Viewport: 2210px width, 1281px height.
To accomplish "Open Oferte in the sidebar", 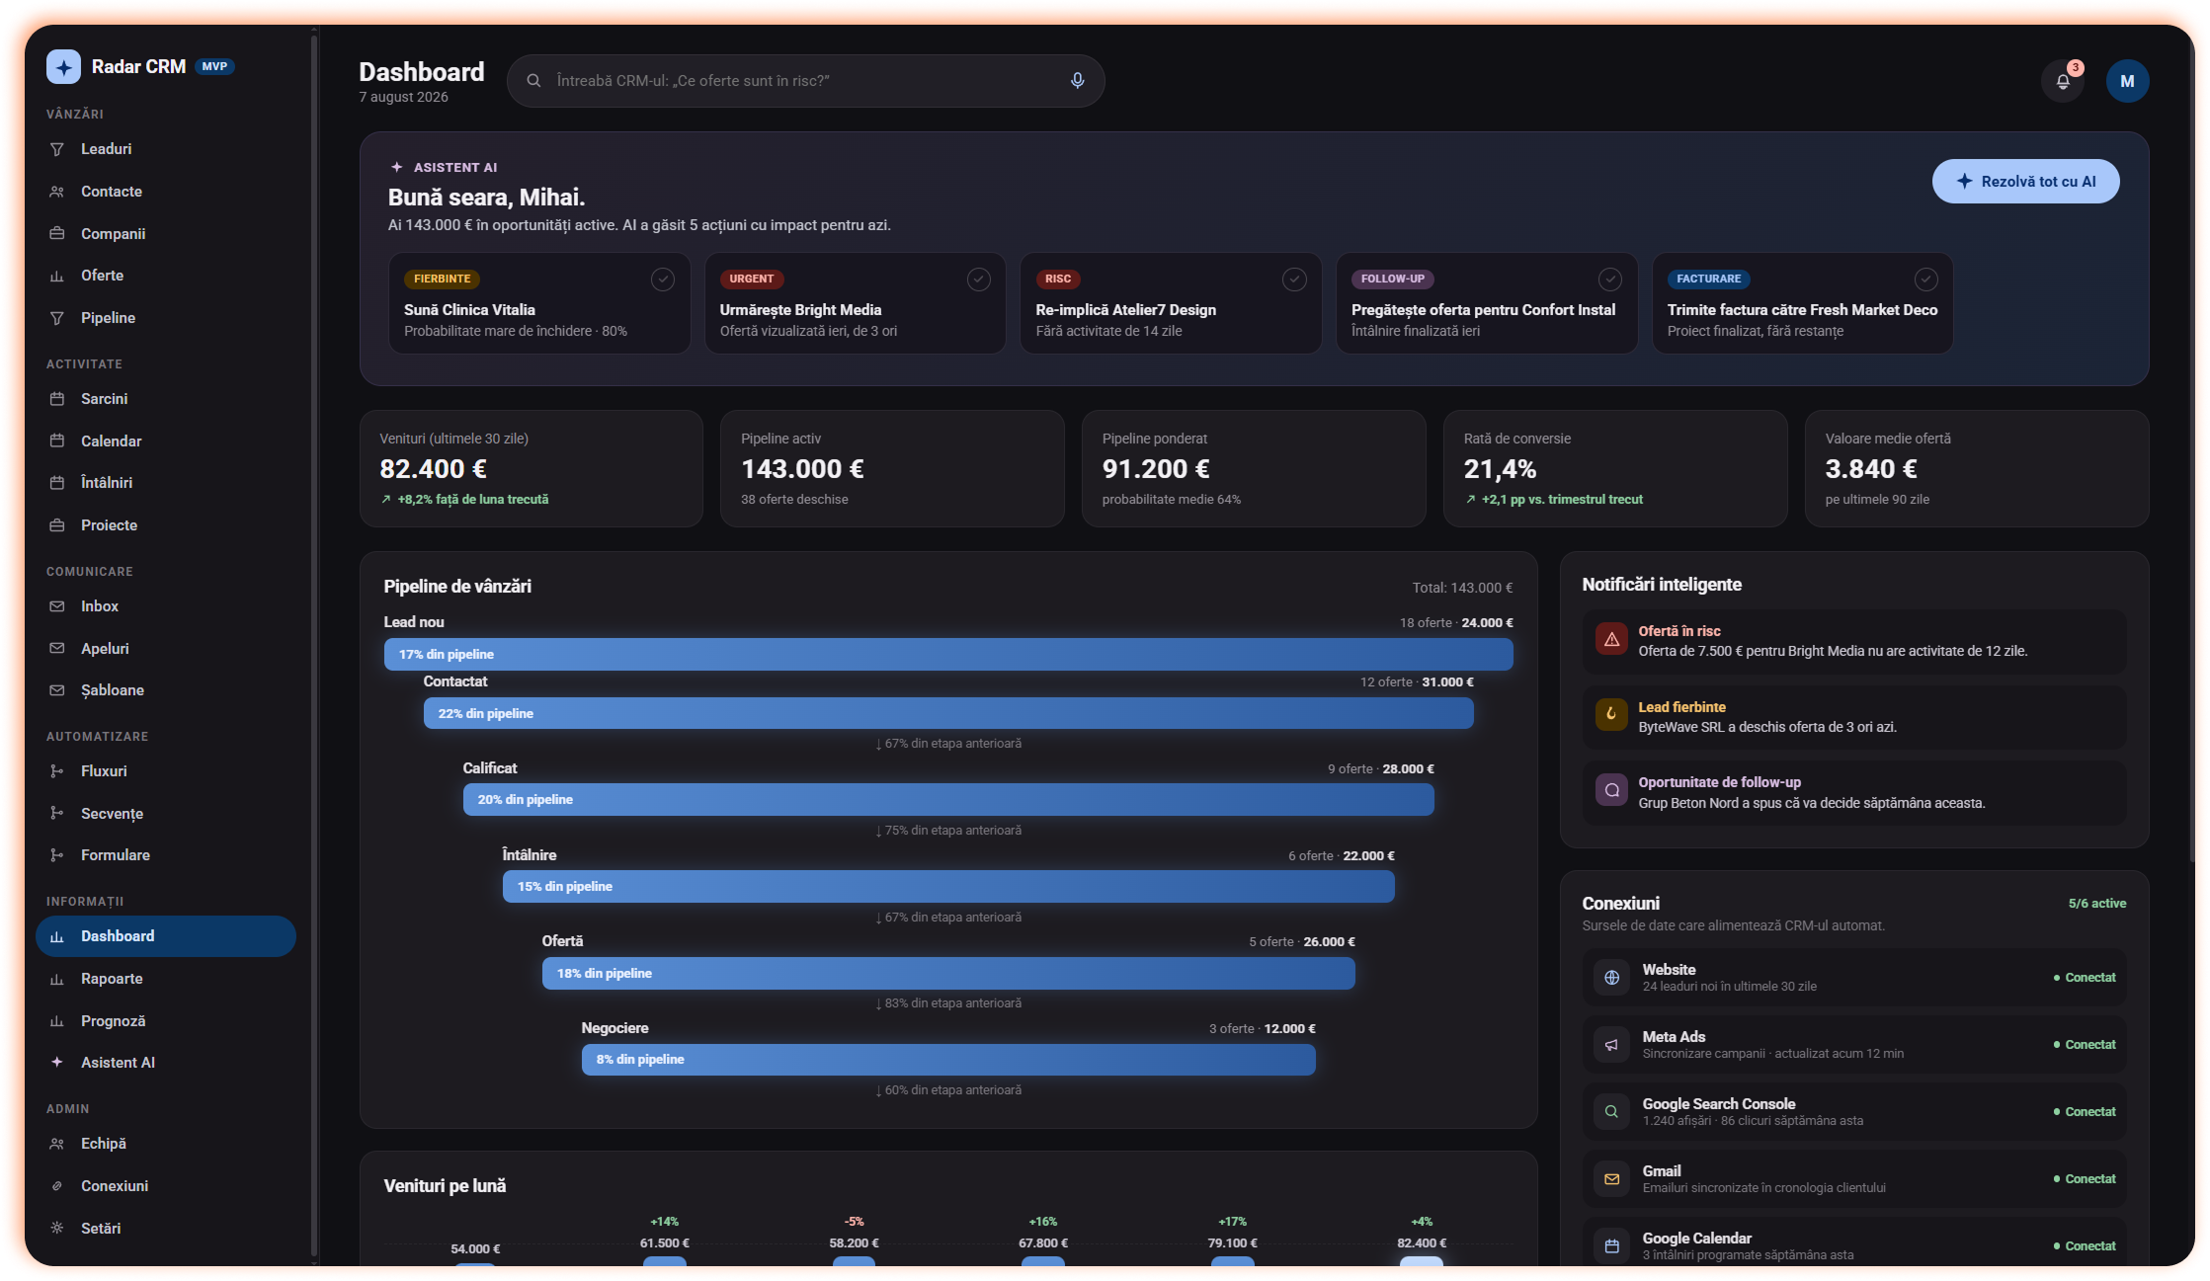I will (166, 276).
